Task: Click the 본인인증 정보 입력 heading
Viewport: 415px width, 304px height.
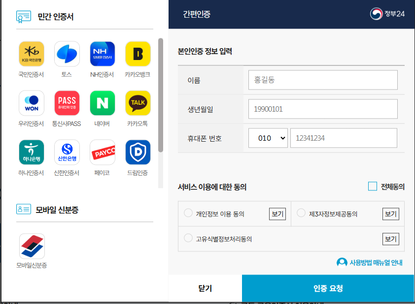Action: click(x=205, y=51)
